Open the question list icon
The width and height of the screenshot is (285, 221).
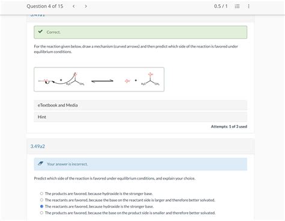[x=237, y=6]
